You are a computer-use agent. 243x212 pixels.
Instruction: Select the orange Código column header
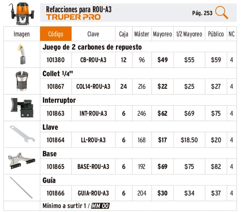(x=55, y=34)
